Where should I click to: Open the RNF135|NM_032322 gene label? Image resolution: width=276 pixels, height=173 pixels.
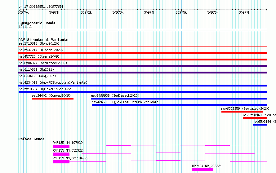coord(68,150)
